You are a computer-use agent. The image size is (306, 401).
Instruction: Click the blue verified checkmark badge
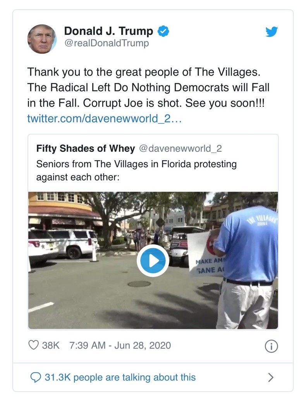click(164, 31)
